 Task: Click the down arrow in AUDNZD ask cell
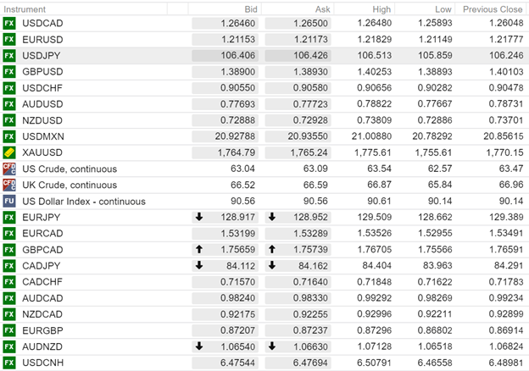point(272,346)
